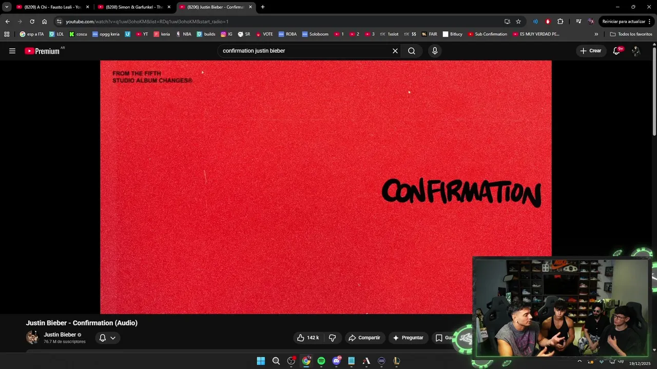Open Justin Bieber channel avatar
This screenshot has height=369, width=657.
[x=32, y=337]
